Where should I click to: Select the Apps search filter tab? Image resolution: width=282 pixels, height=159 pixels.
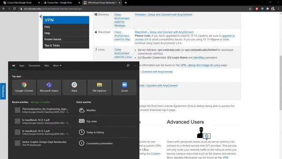pyautogui.click(x=22, y=66)
